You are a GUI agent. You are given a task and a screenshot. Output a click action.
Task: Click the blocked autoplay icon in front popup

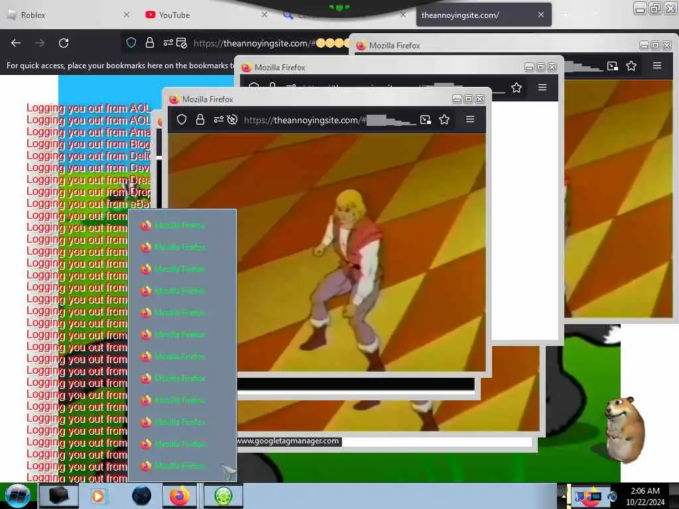[x=232, y=119]
